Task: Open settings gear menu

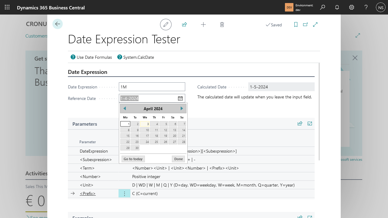Action: 352,7
